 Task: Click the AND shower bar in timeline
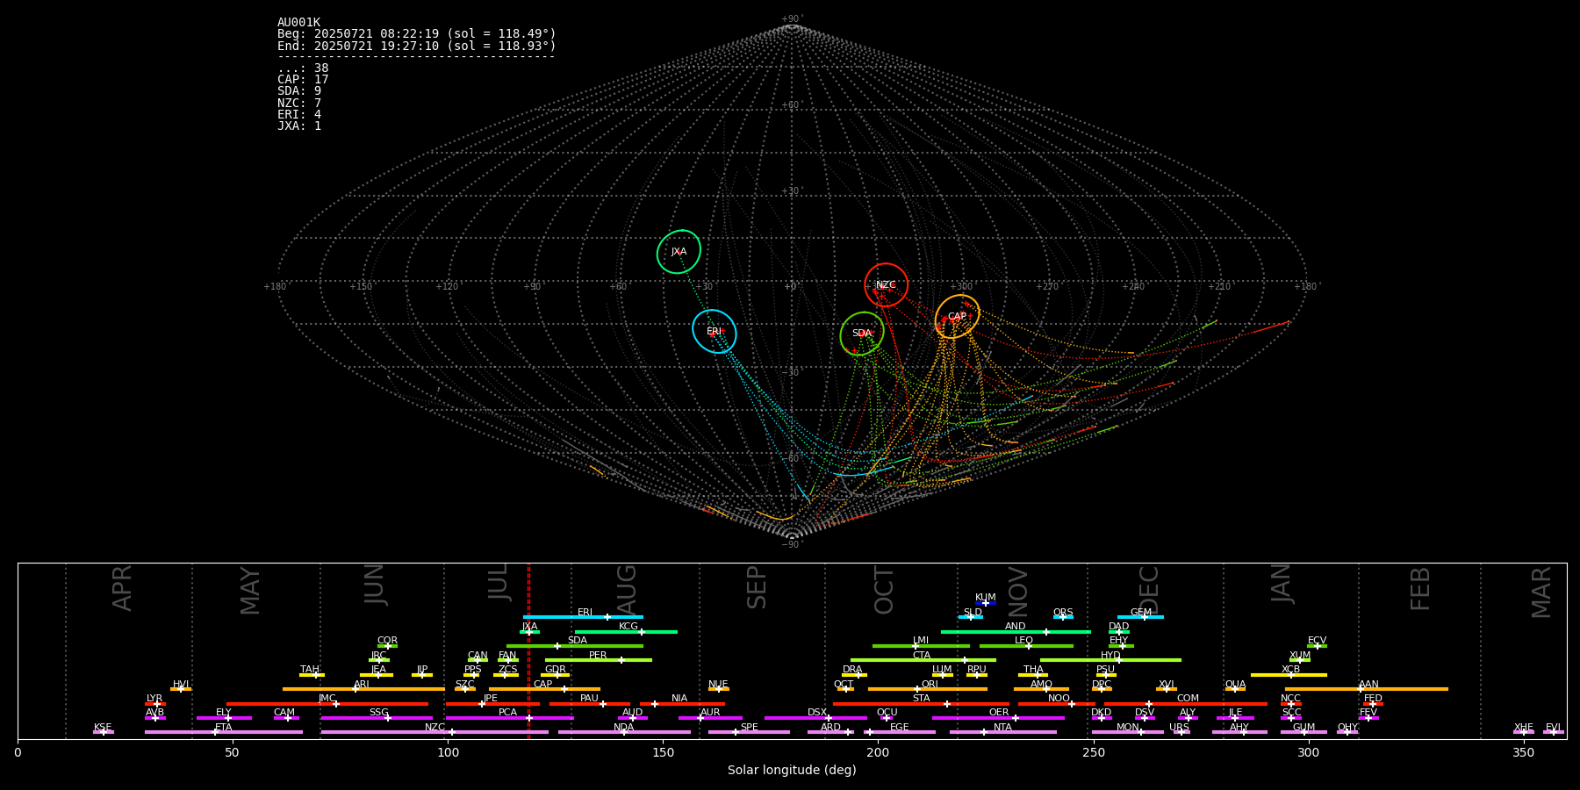point(1016,631)
